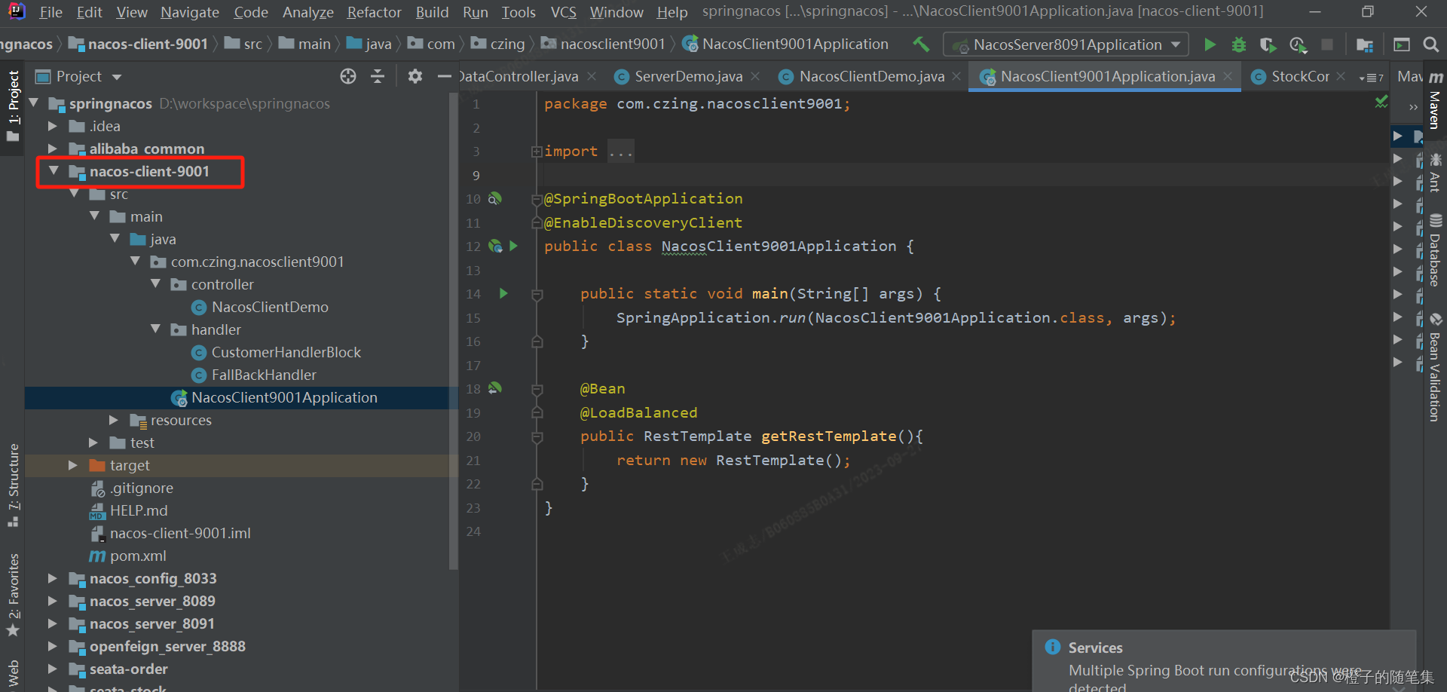1447x692 pixels.
Task: Expand the resources folder
Action: [114, 420]
